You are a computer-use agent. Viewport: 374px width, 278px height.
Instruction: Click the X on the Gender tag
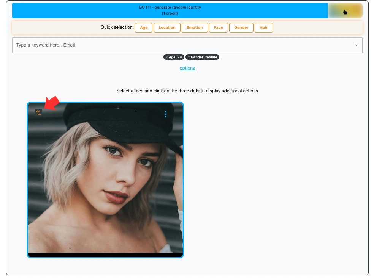pyautogui.click(x=189, y=57)
